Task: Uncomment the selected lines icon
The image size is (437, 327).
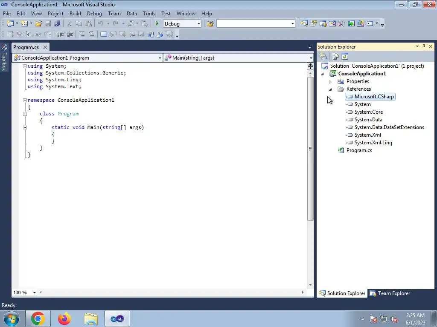Action: click(x=91, y=34)
